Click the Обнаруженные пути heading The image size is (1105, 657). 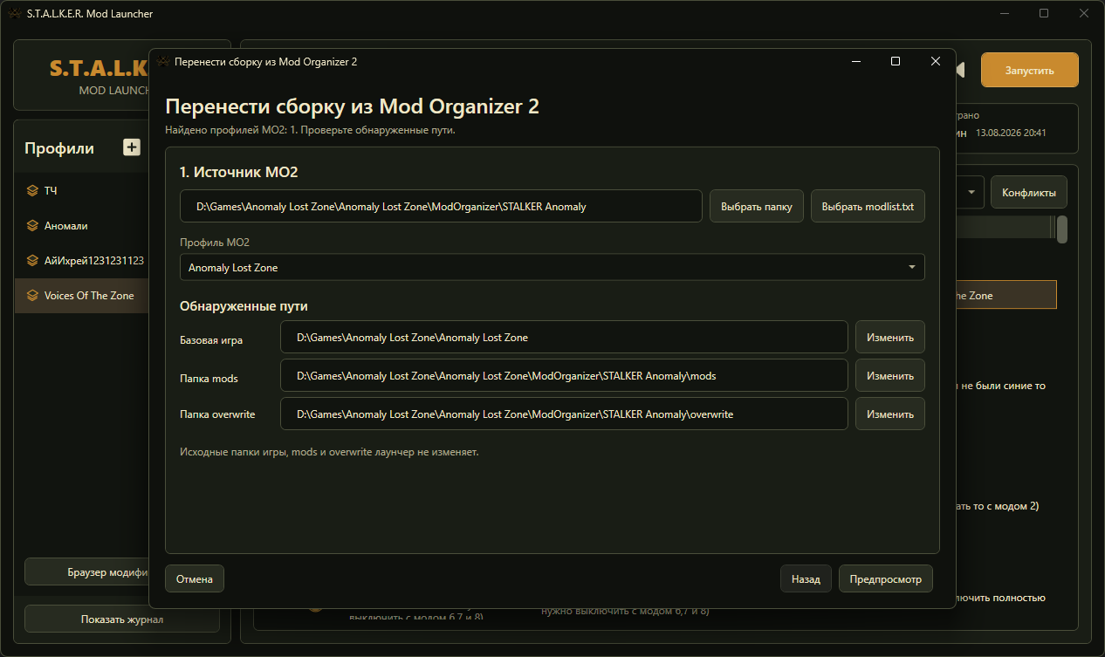(x=244, y=306)
